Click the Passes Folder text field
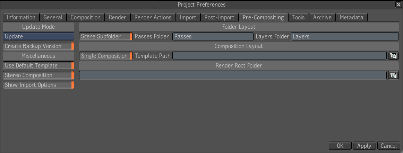The height and width of the screenshot is (153, 403). click(213, 36)
